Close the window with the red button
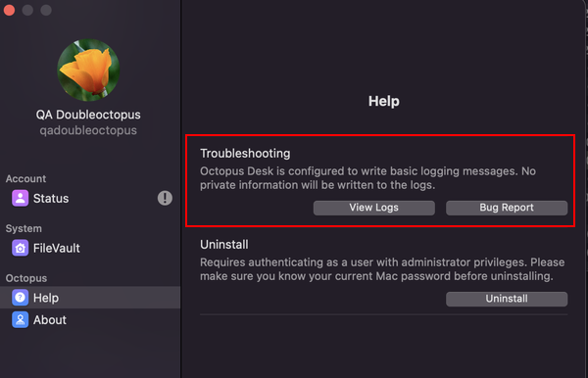Image resolution: width=588 pixels, height=378 pixels. tap(9, 10)
